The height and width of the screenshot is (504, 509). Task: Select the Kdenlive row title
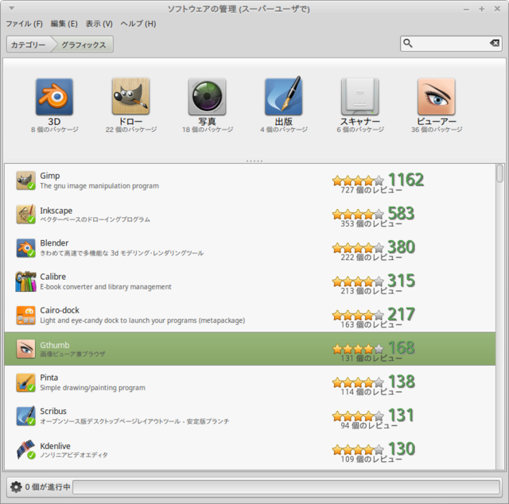pos(55,446)
